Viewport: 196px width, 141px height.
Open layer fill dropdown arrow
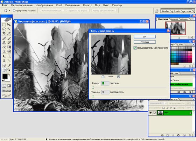pos(192,108)
